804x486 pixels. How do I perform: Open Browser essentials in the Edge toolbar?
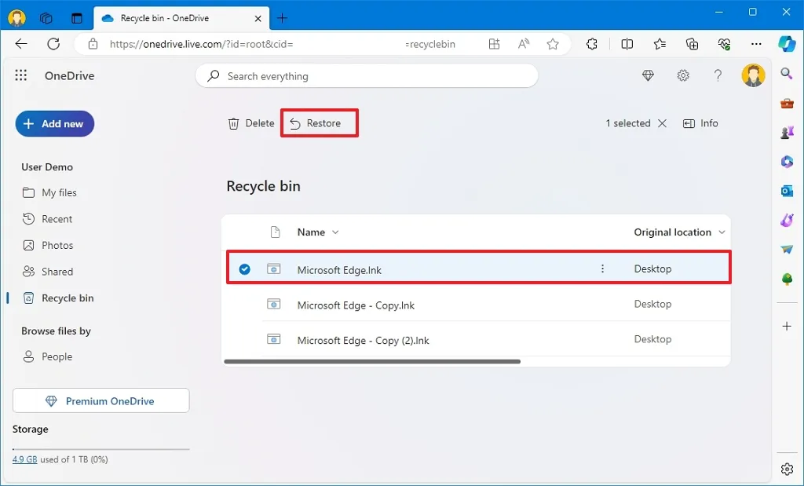pyautogui.click(x=724, y=44)
